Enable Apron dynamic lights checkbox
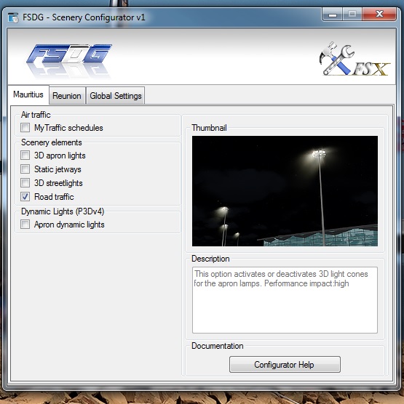The height and width of the screenshot is (404, 404). [25, 225]
